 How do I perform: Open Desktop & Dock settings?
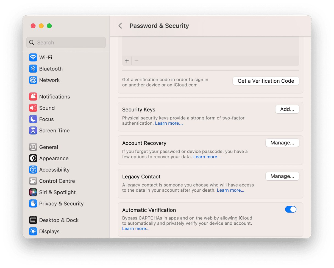(x=59, y=220)
